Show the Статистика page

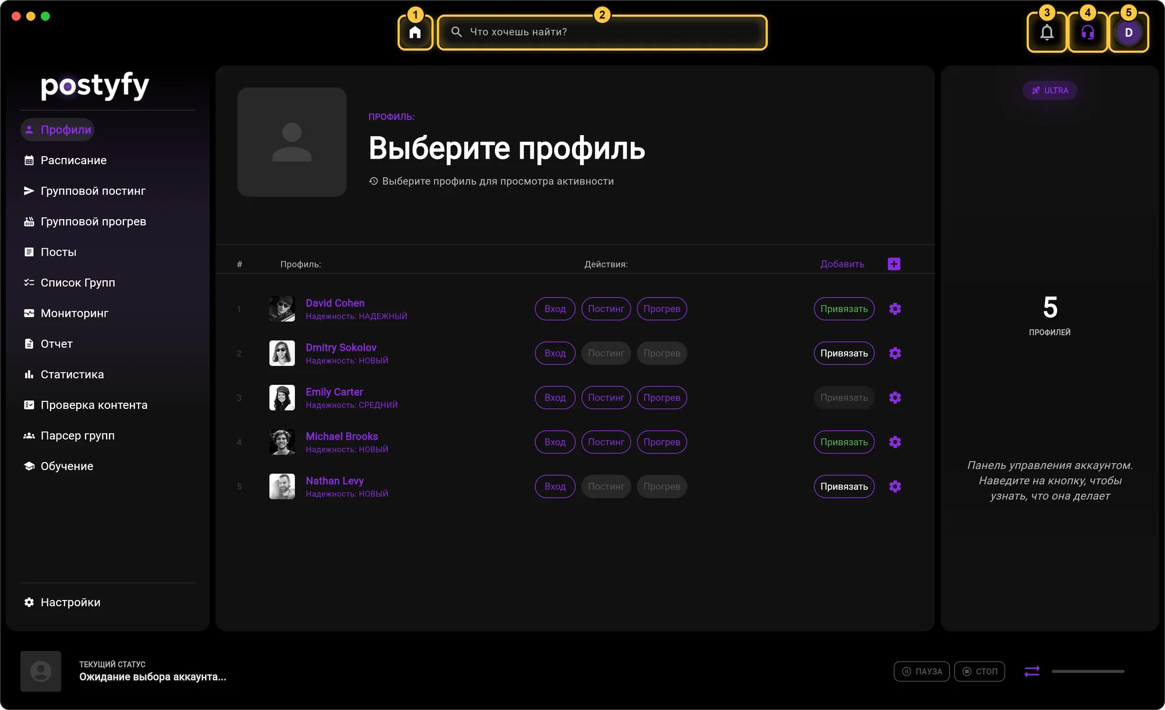coord(63,375)
